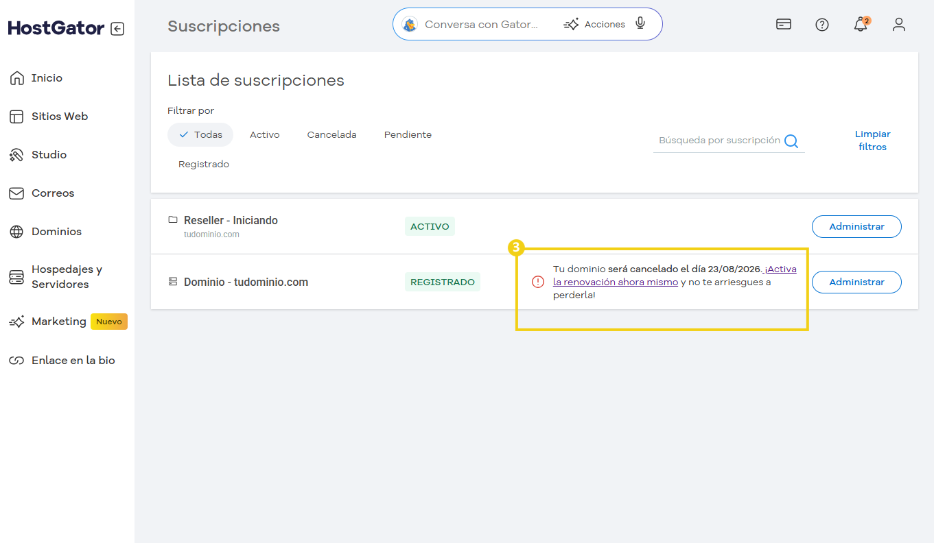Click the Activa la renovación link

tap(615, 282)
